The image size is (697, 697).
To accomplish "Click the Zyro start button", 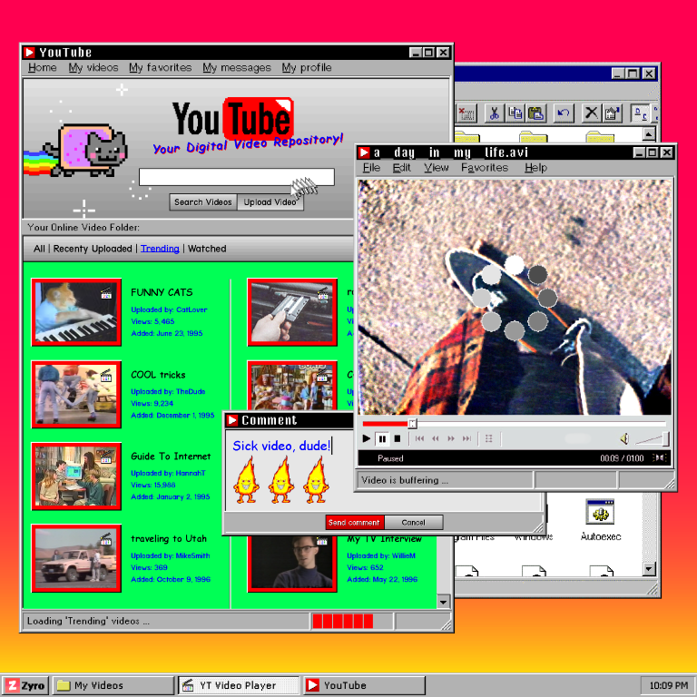I will (x=25, y=685).
